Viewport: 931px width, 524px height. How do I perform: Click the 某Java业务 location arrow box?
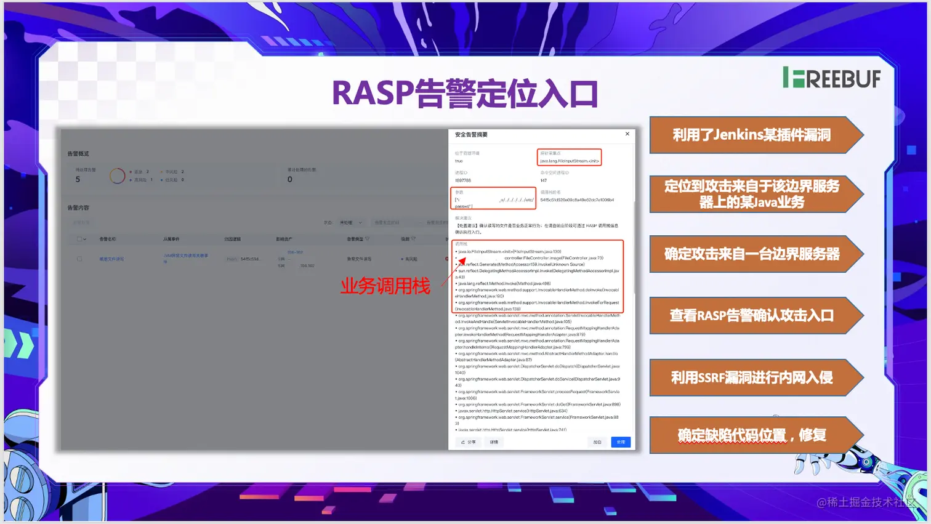(756, 194)
